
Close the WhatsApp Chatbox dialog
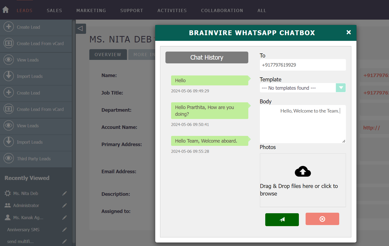[x=349, y=32]
